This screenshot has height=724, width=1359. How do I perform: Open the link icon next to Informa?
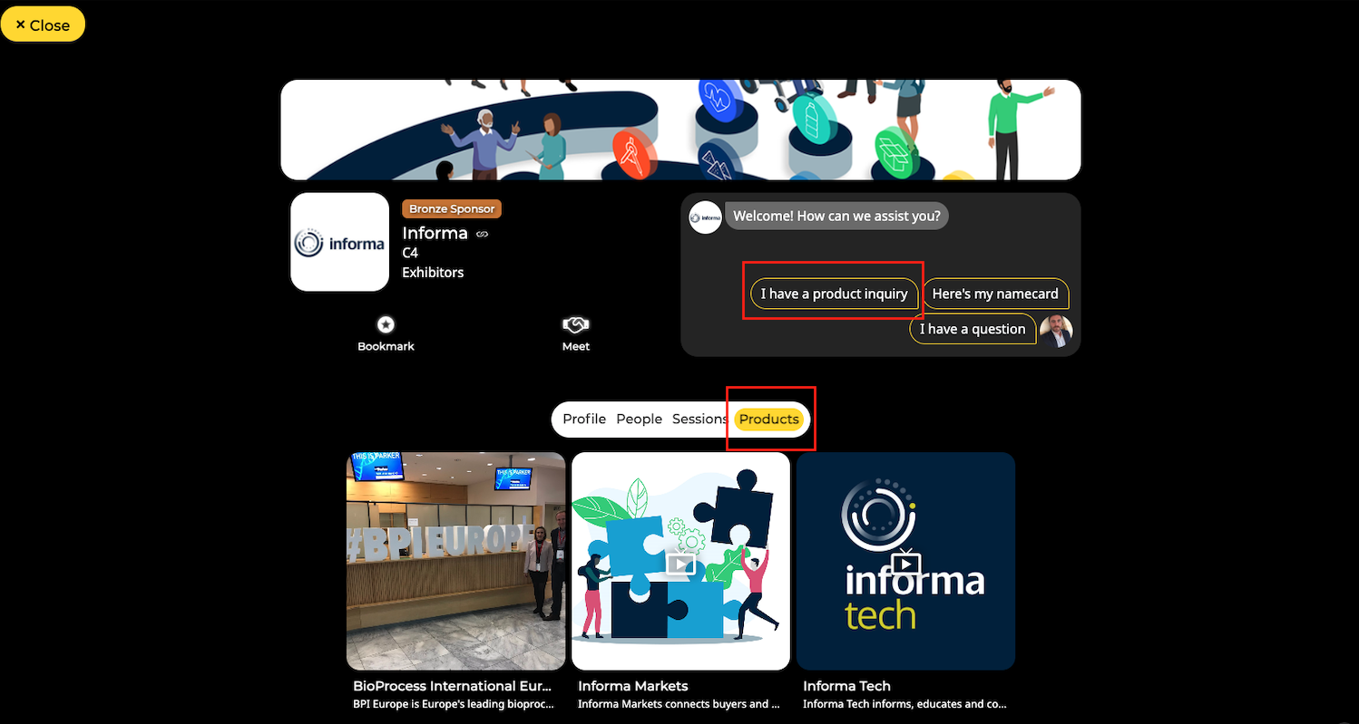point(483,234)
